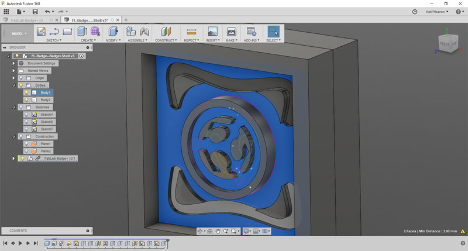The width and height of the screenshot is (468, 251).
Task: Click the 3D Print make icon
Action: coord(231,32)
